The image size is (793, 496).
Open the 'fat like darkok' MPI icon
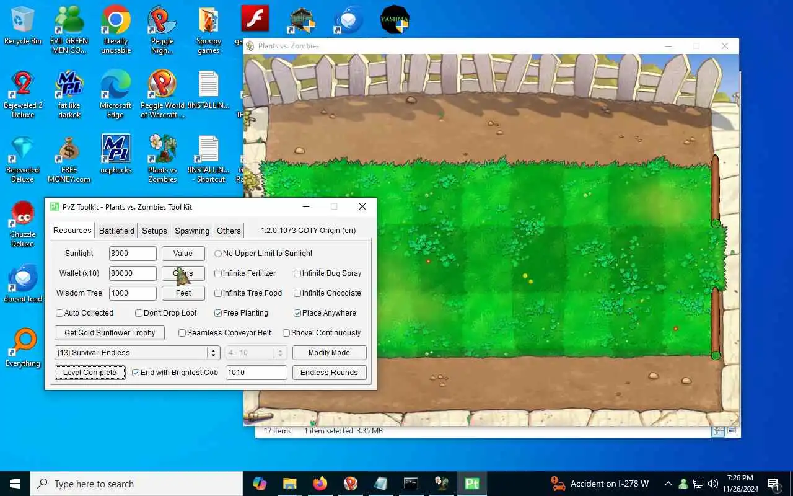pyautogui.click(x=69, y=94)
